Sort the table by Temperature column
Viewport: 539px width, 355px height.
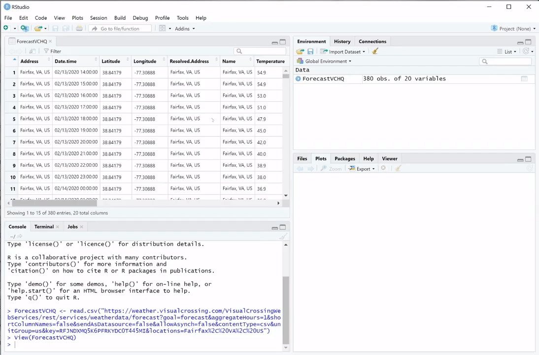(x=270, y=61)
